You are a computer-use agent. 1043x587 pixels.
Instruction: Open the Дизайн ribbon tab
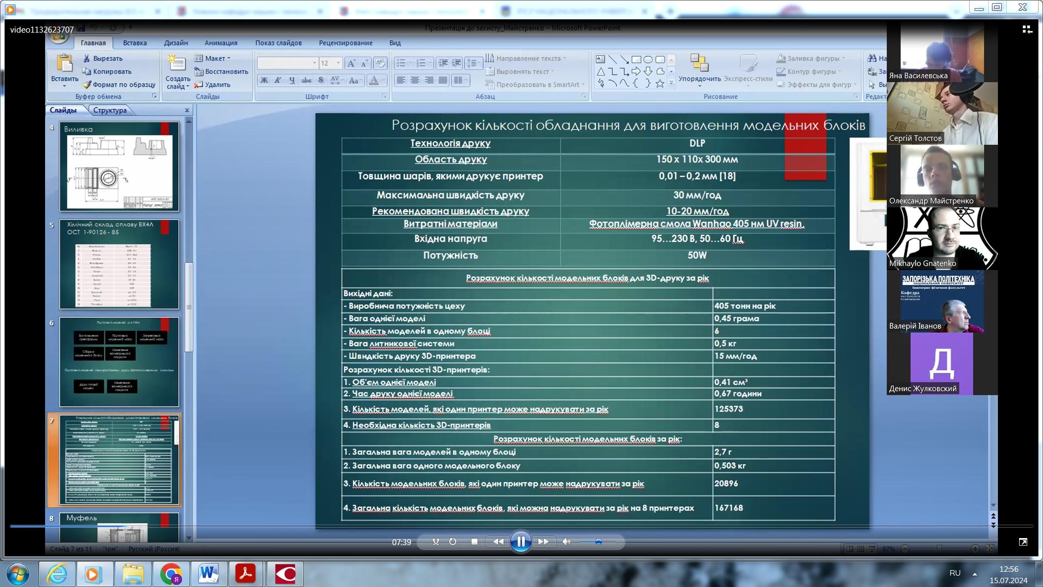click(176, 43)
